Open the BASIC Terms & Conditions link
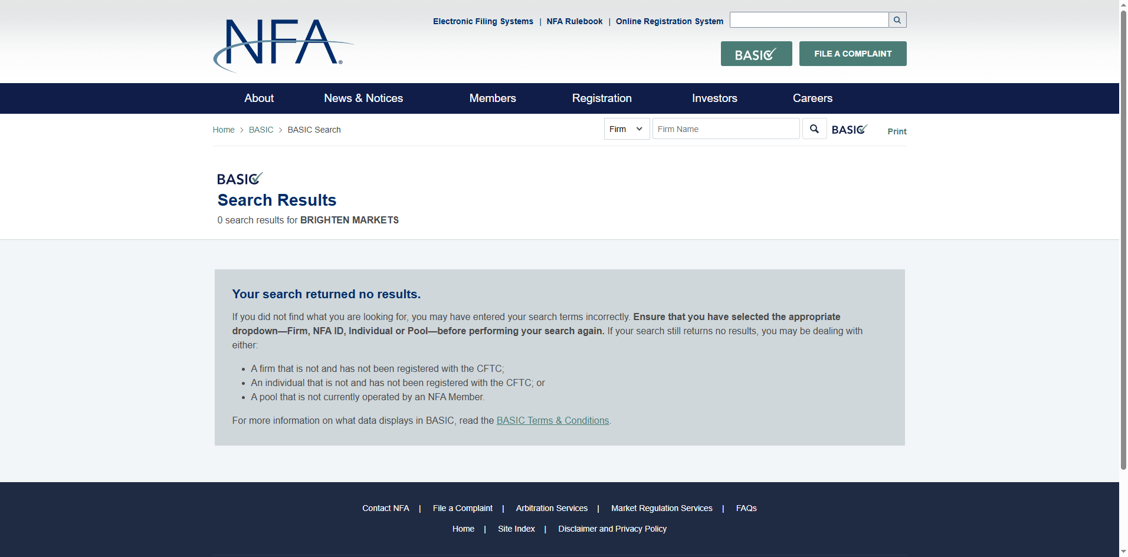The height and width of the screenshot is (557, 1128). pos(553,420)
